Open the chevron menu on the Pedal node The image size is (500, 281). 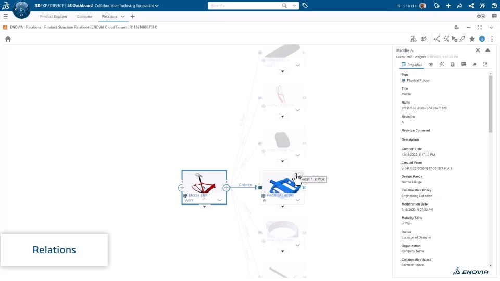pyautogui.click(x=297, y=200)
